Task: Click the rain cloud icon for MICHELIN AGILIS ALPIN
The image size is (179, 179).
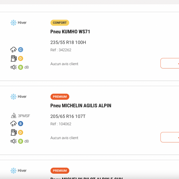Action: (x=14, y=124)
